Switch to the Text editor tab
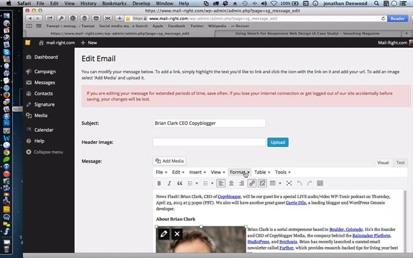The height and width of the screenshot is (258, 413). tap(400, 163)
